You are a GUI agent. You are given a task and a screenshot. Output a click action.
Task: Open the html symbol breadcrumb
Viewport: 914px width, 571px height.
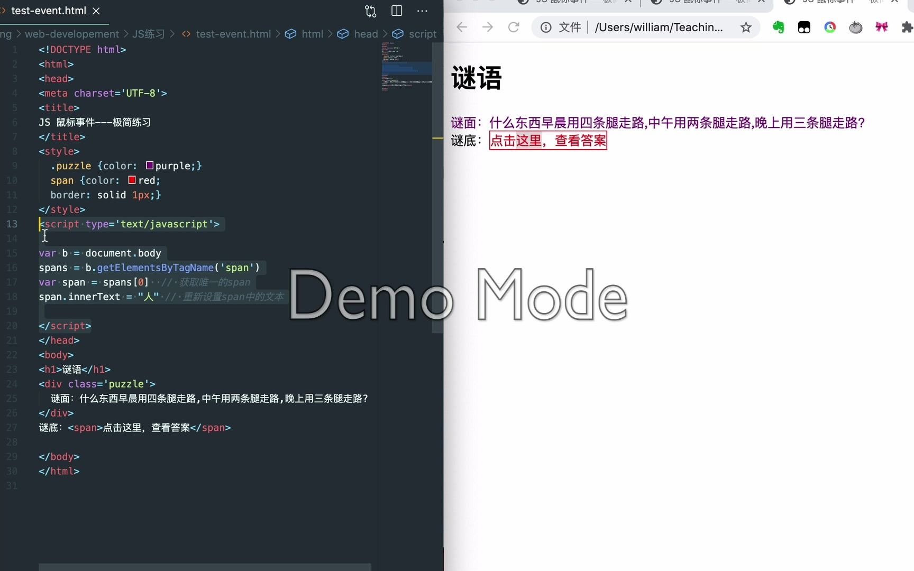[304, 34]
